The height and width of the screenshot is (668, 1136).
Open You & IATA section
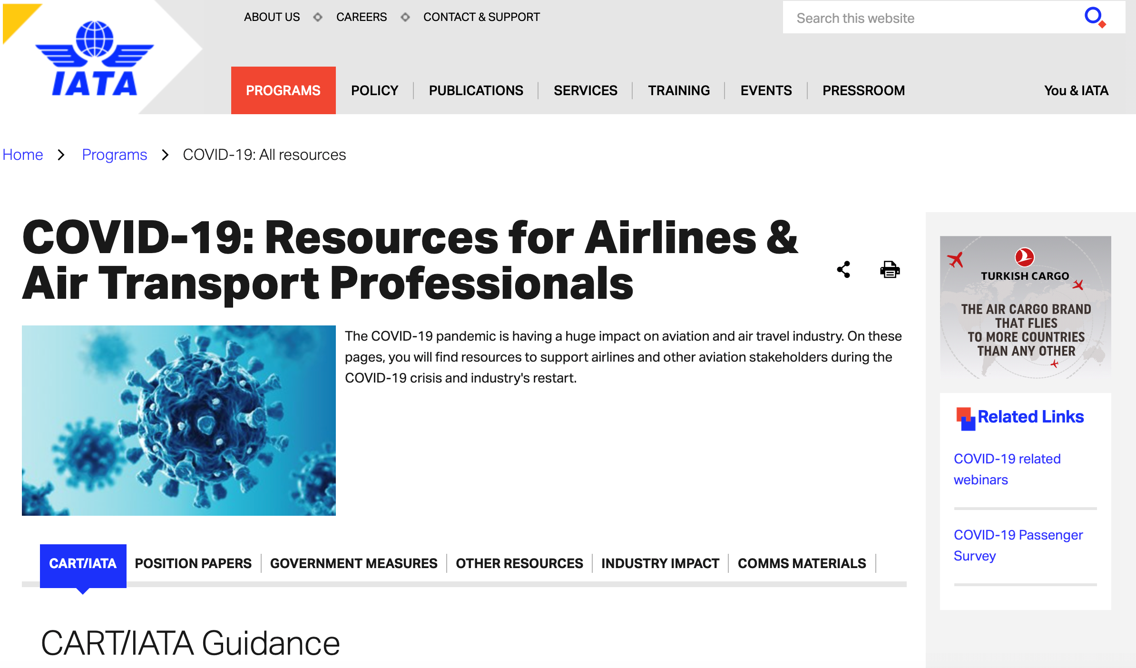click(x=1076, y=90)
